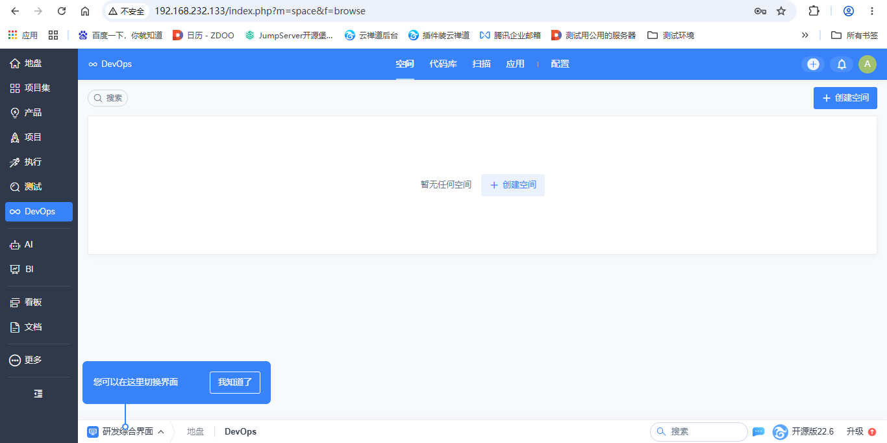
Task: Open the 执行 sidebar item
Action: pos(39,162)
